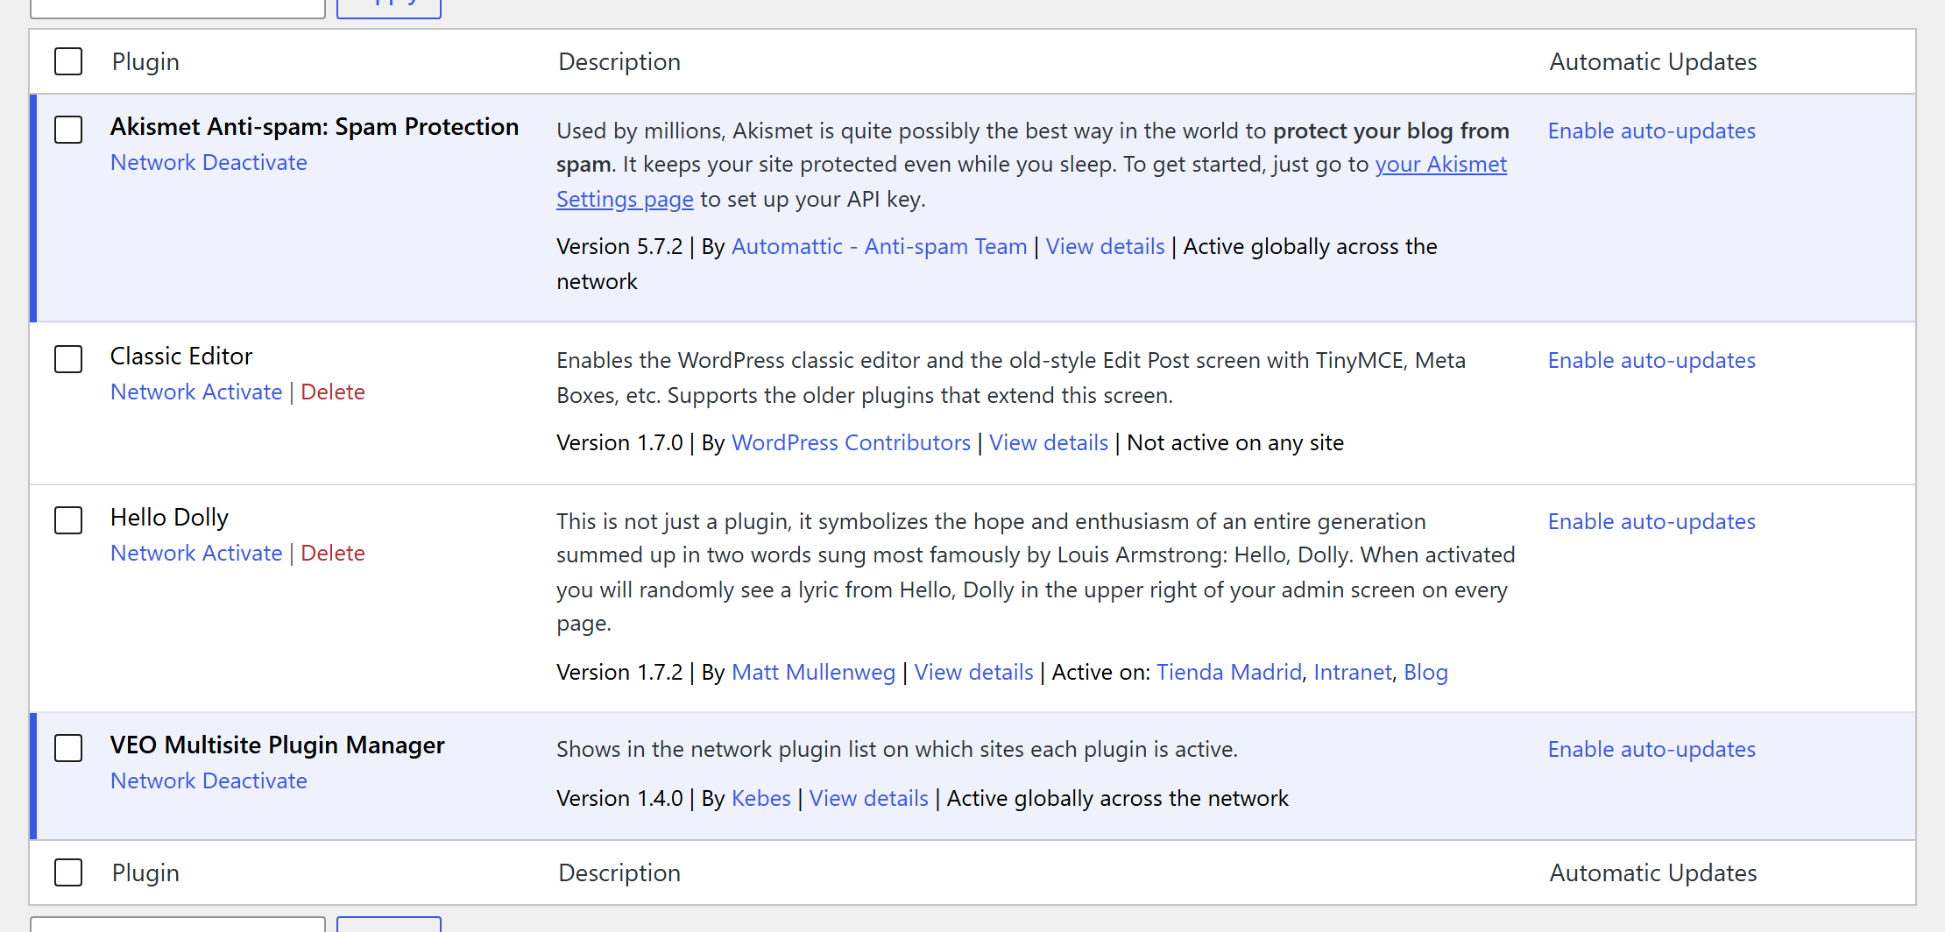Network Deactivate VEO Multisite Plugin Manager
This screenshot has width=1945, height=932.
[x=209, y=781]
